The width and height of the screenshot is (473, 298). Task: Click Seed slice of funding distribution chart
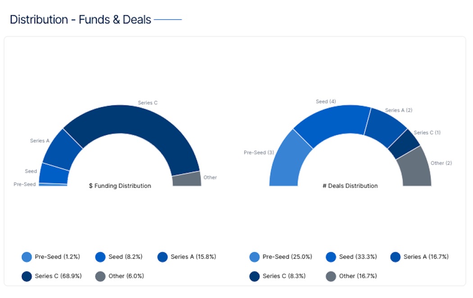coord(54,173)
